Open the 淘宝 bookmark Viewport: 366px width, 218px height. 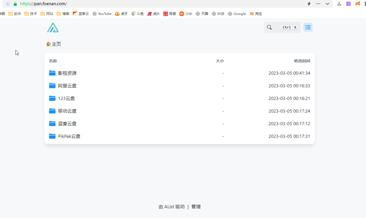tap(256, 14)
